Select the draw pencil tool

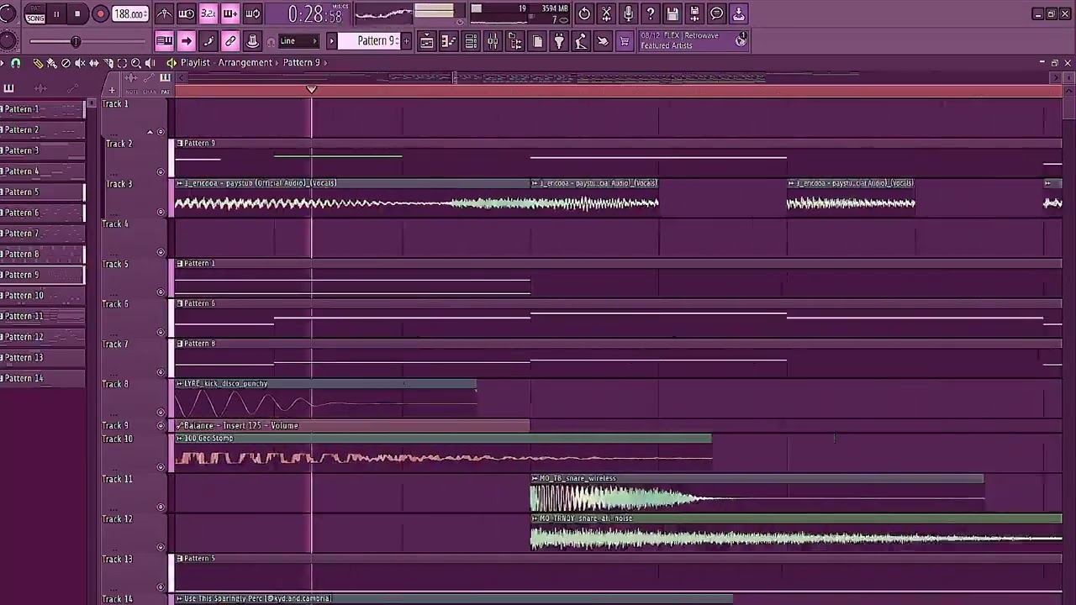[x=38, y=63]
